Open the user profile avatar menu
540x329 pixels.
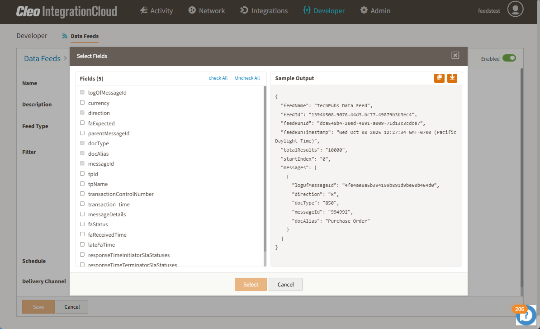[515, 10]
